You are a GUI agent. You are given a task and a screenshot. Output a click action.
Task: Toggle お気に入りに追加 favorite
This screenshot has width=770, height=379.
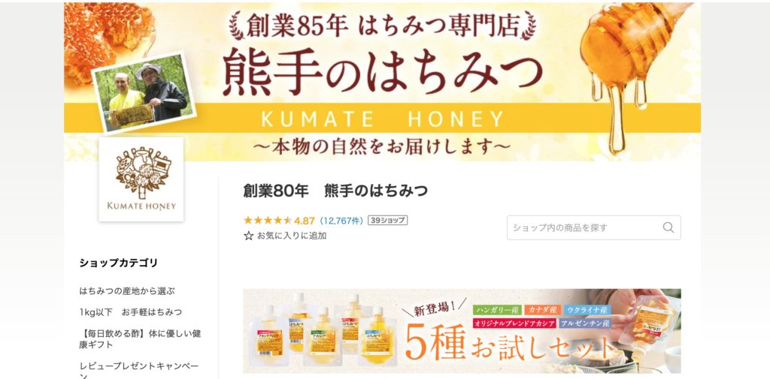tap(285, 236)
